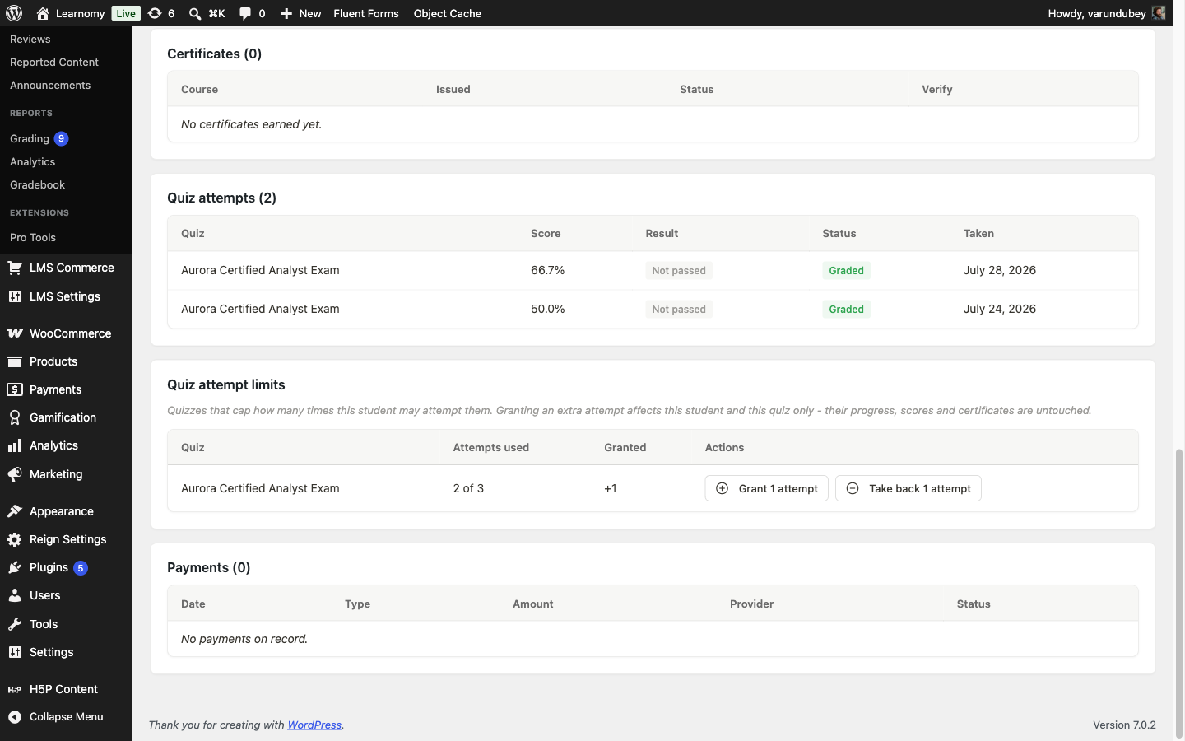Open the WordPress logo menu
Screen dimensions: 1185x741
click(x=14, y=13)
